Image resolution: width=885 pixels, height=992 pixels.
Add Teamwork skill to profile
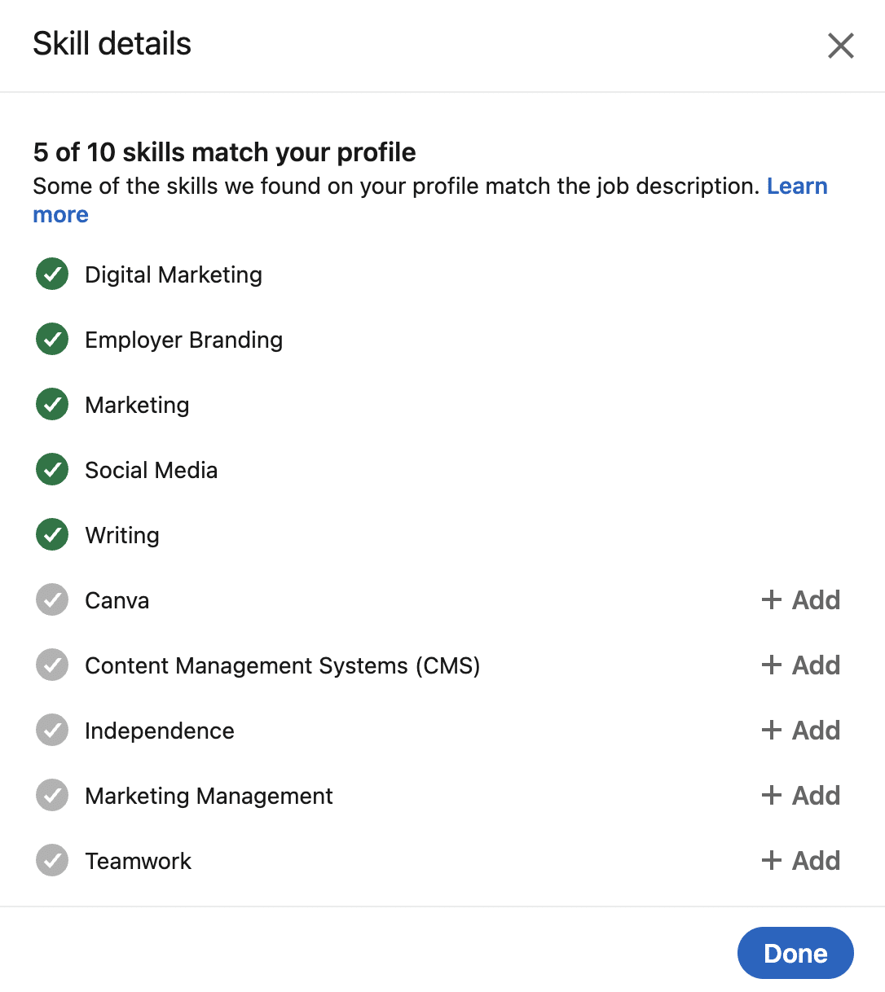[800, 861]
